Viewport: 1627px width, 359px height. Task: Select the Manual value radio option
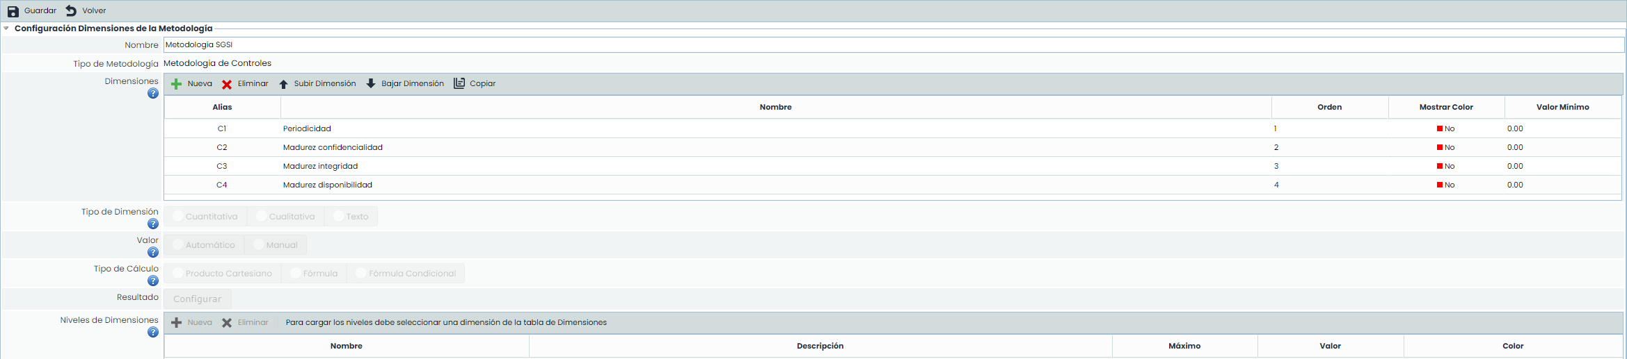click(x=259, y=245)
